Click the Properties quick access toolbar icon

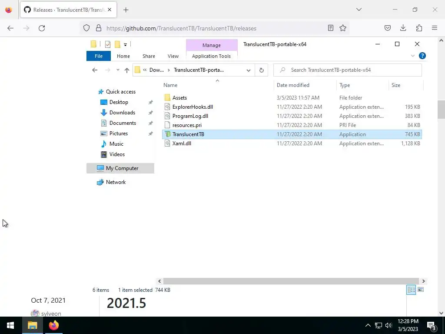point(108,44)
